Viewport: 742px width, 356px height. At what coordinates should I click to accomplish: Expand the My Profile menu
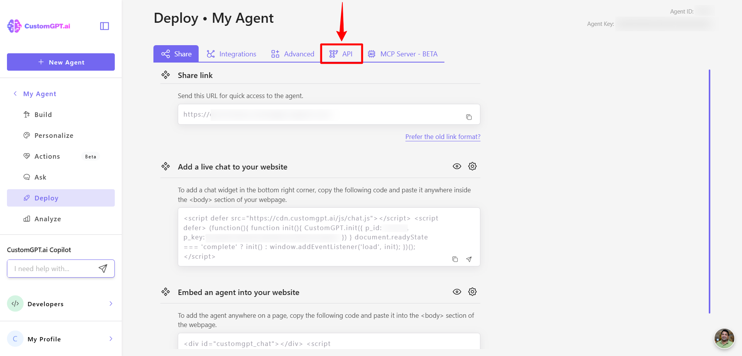61,339
